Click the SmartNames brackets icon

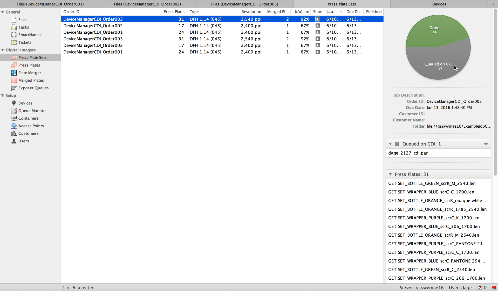pos(14,35)
